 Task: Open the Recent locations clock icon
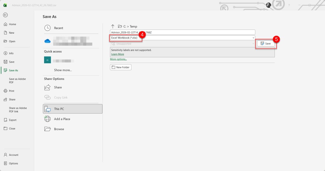[x=47, y=28]
